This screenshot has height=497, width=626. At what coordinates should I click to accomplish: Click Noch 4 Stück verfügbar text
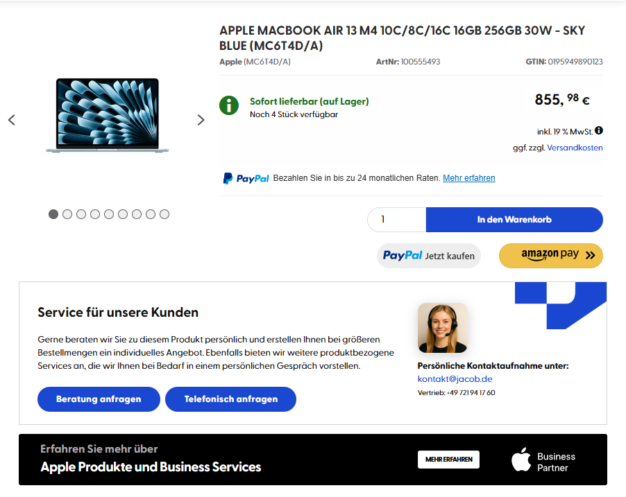click(x=294, y=114)
